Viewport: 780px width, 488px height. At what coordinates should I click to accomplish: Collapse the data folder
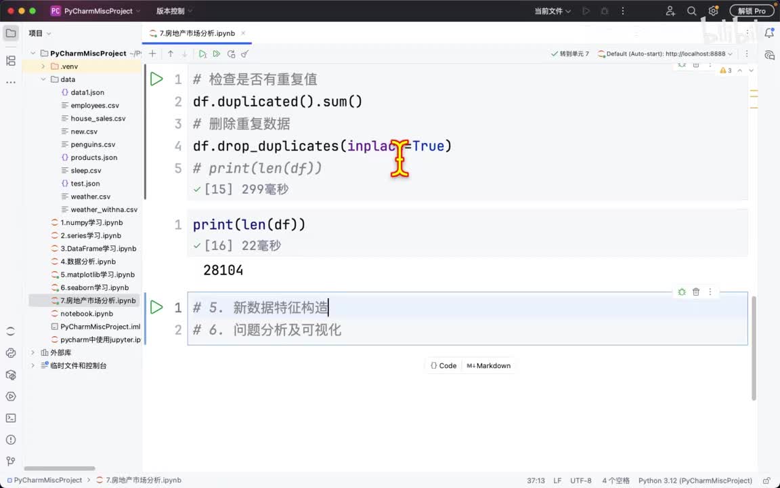click(x=43, y=79)
